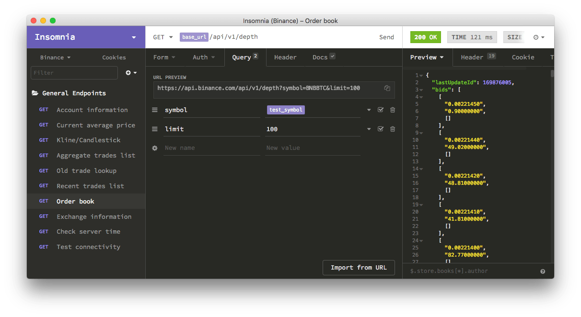This screenshot has width=581, height=317.
Task: Select the Test connectivity request
Action: (86, 247)
